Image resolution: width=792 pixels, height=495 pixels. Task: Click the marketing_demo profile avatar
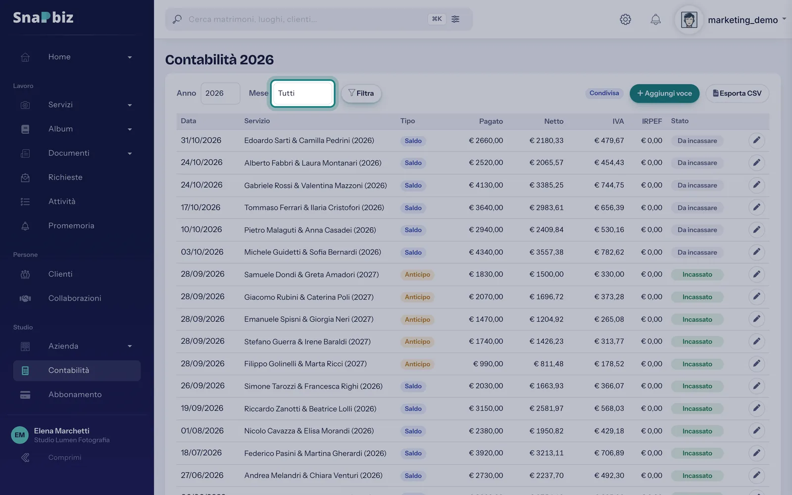point(689,20)
